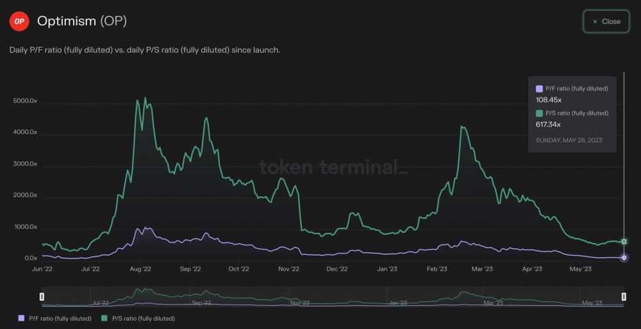Toggle P/F ratio series in bottom legend
Viewport: 641px width, 329px height.
pos(54,318)
